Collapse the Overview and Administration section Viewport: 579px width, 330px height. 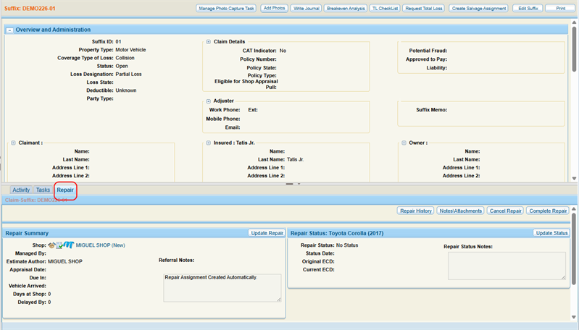[10, 30]
